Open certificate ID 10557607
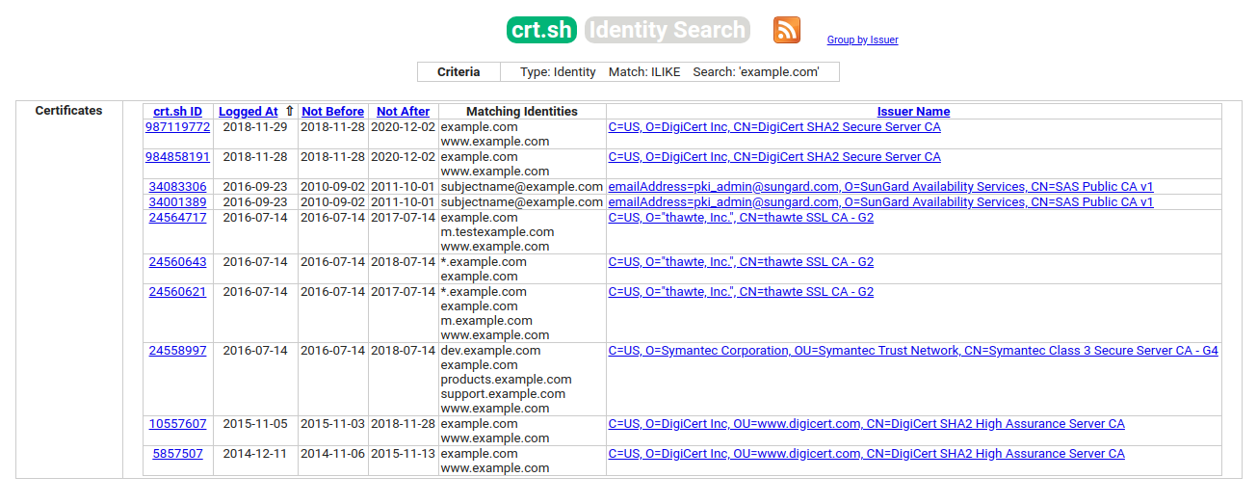 177,424
